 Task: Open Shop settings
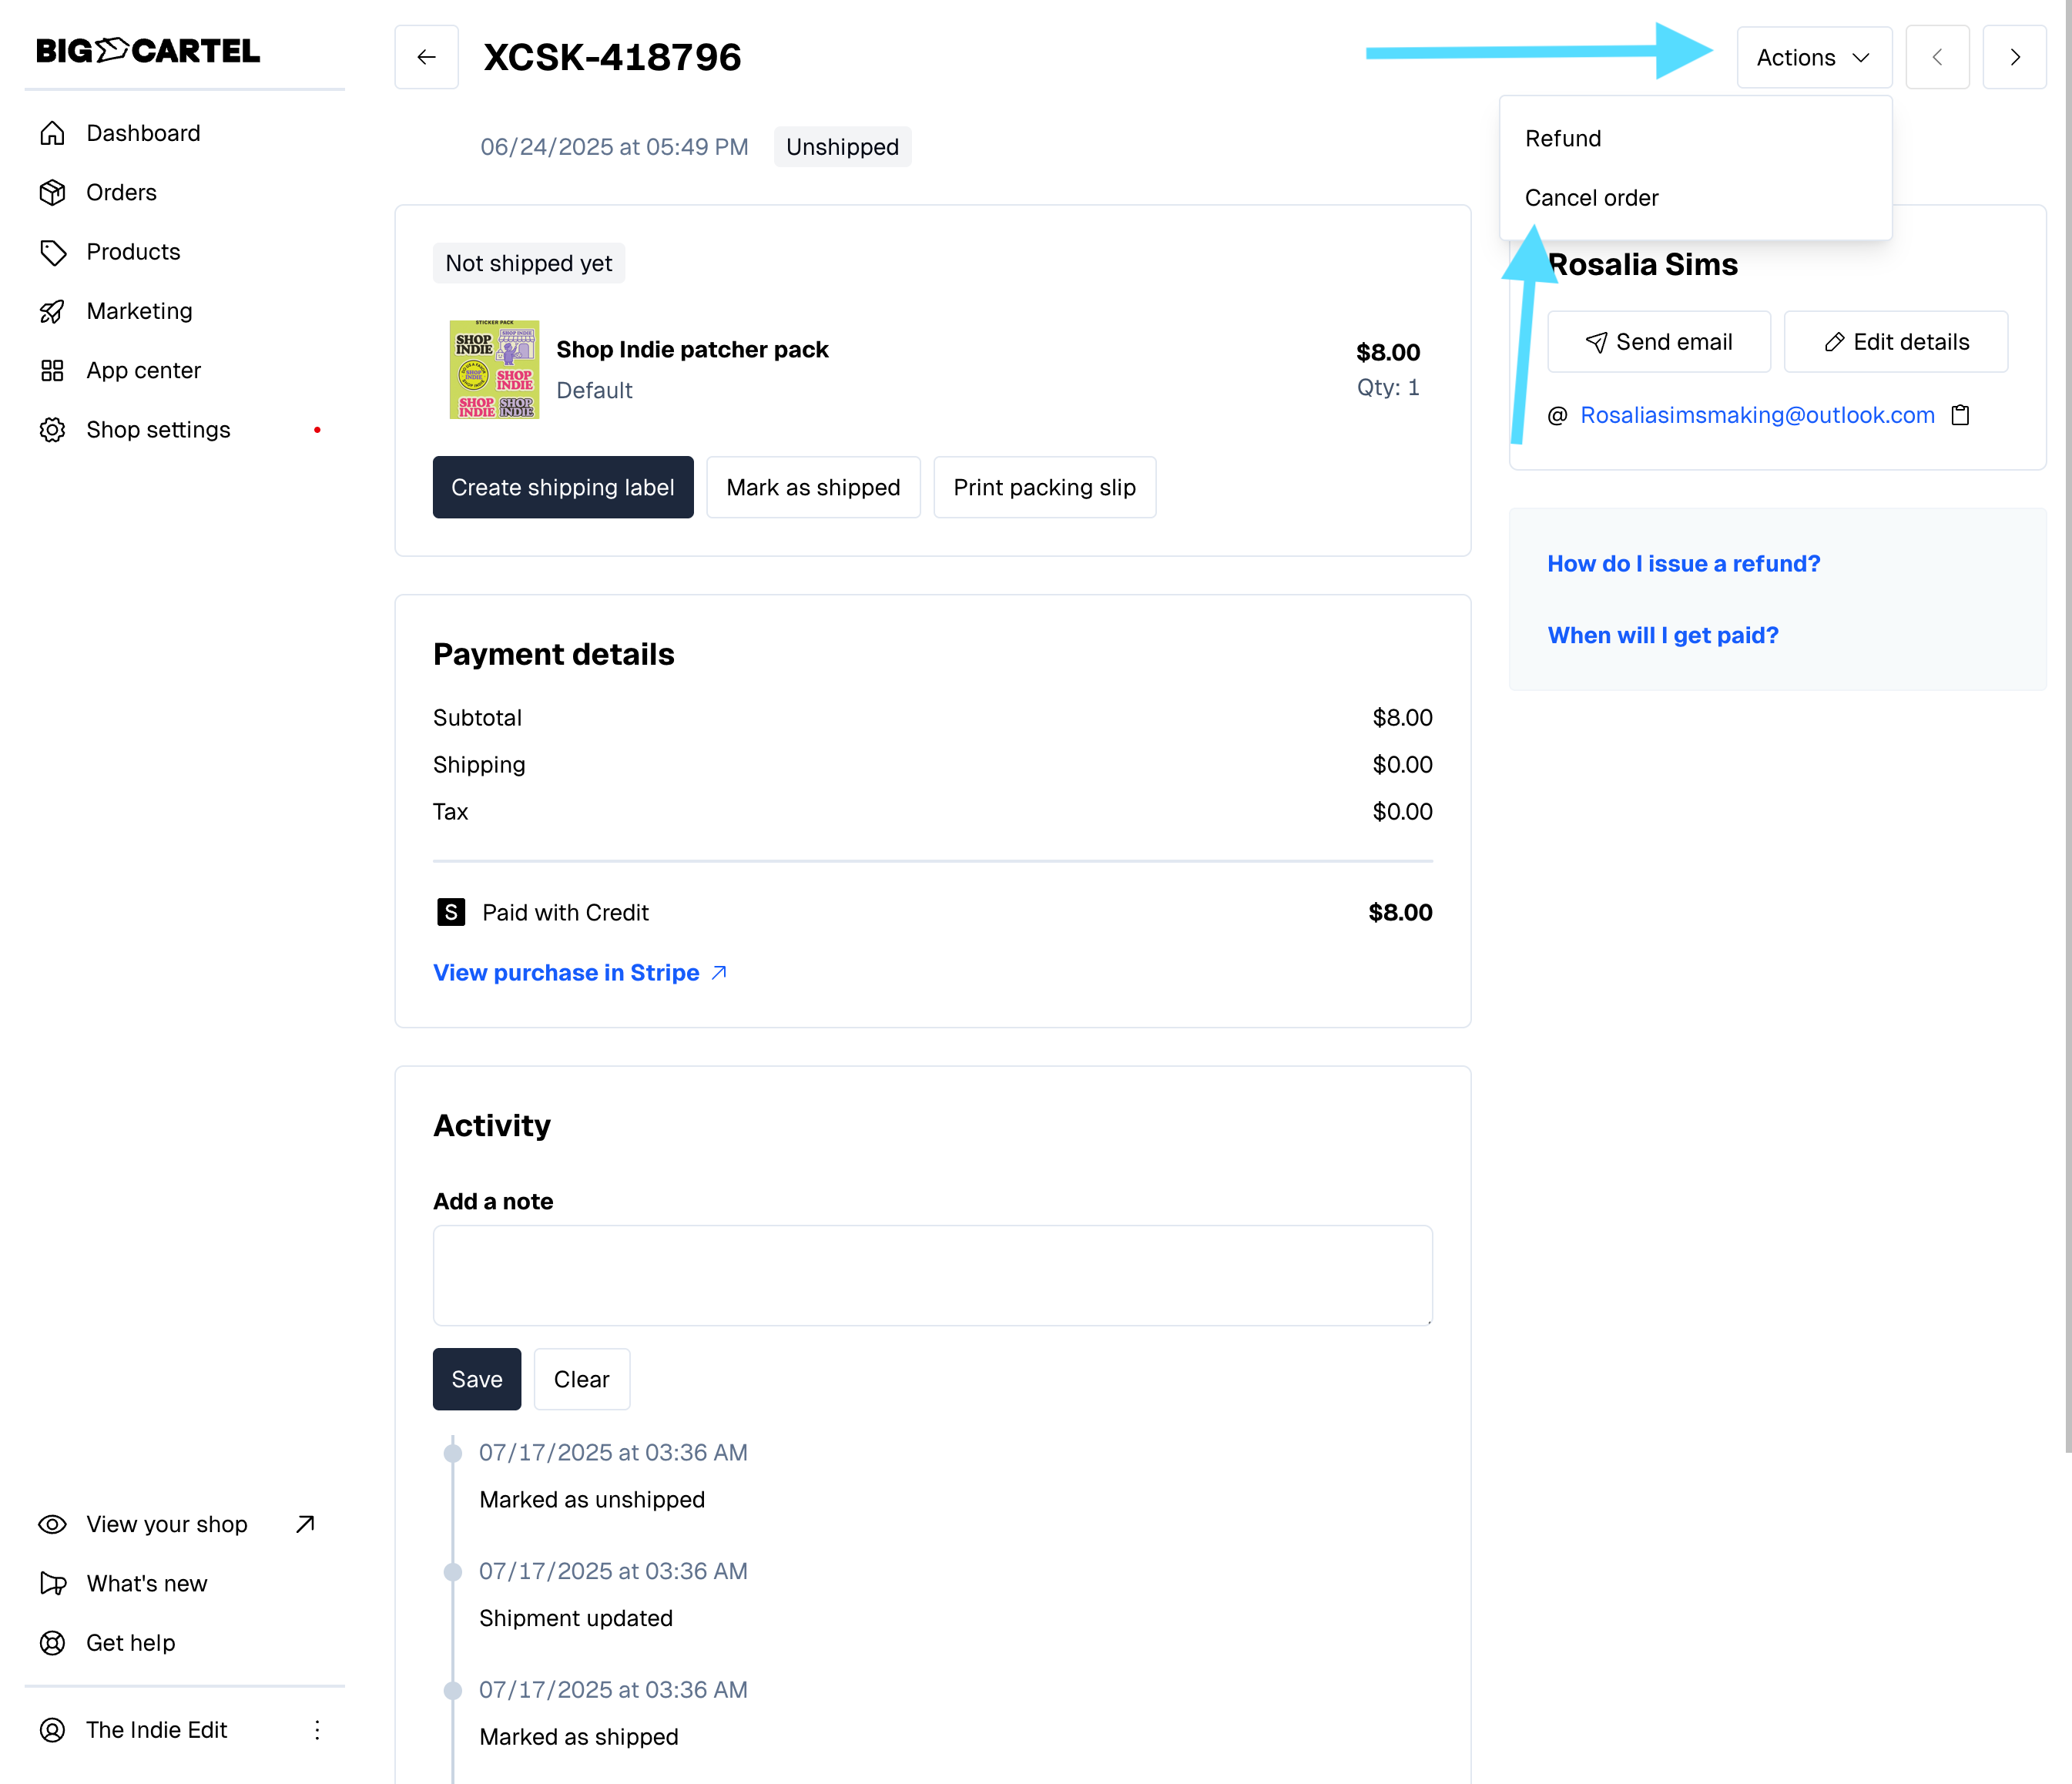(157, 429)
